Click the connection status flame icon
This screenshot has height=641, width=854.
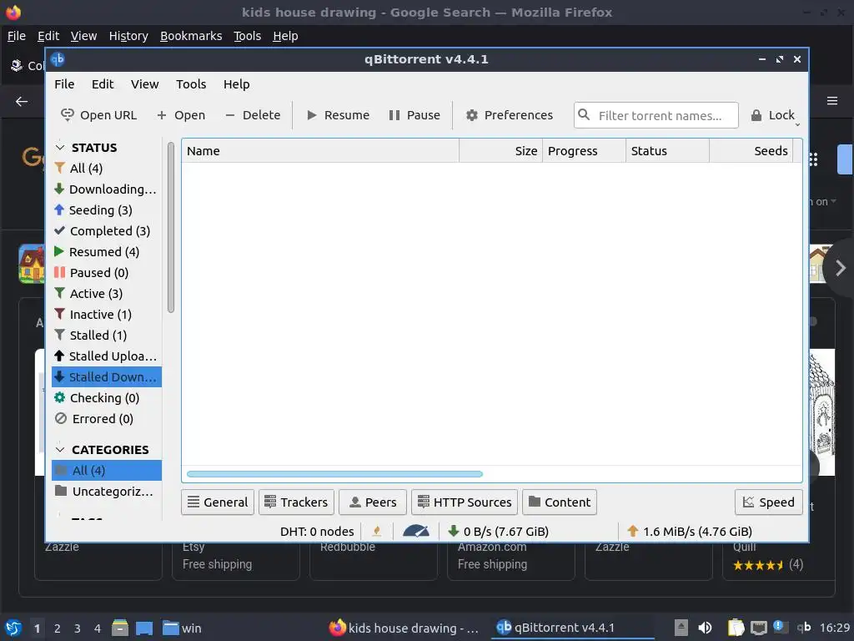coord(376,531)
